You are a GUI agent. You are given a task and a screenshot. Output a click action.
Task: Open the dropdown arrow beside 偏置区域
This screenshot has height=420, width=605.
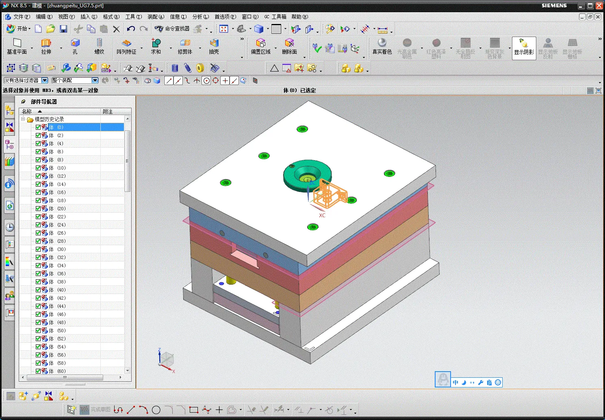pos(275,48)
